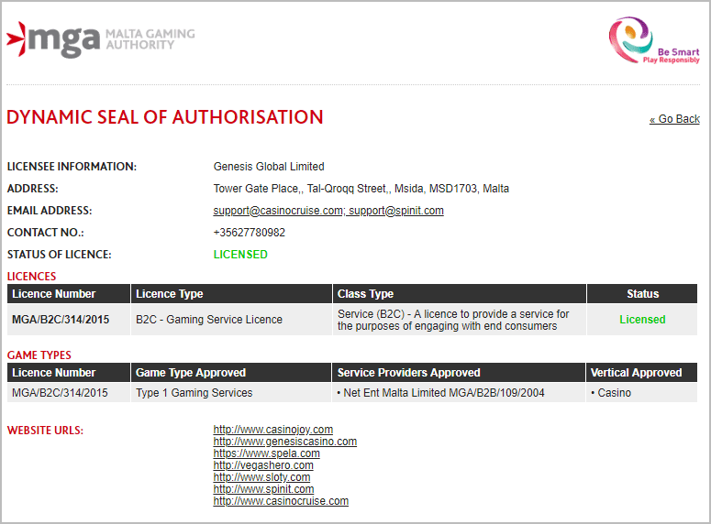Screen dimensions: 711x524
Task: Click the Be Smart Play Responsibly logo
Action: tap(654, 40)
